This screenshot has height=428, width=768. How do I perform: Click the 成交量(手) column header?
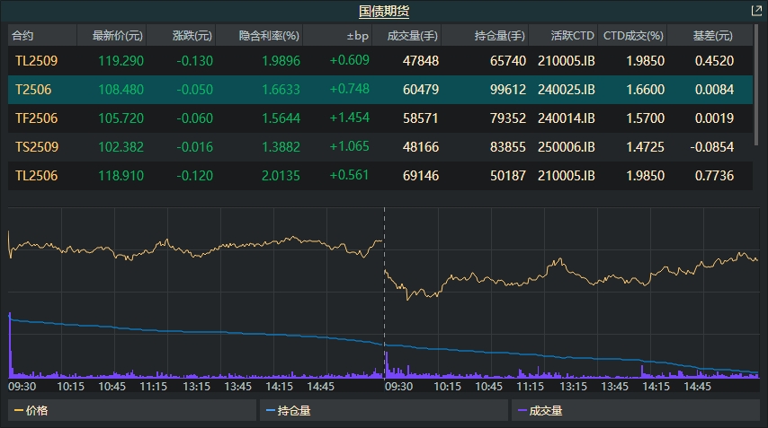point(412,36)
